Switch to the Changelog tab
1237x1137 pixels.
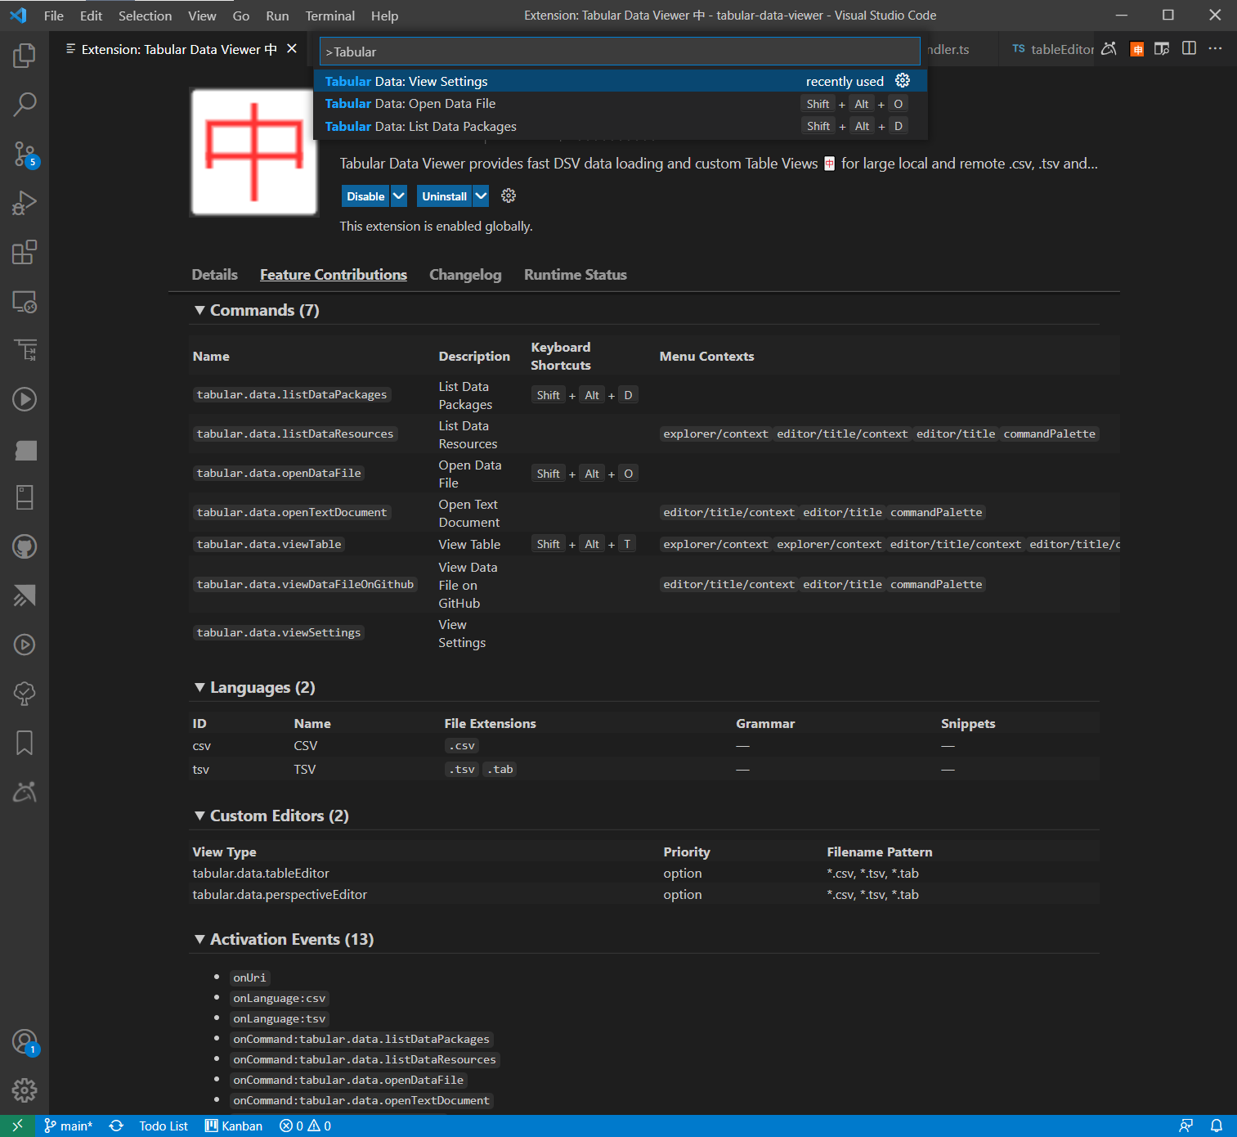click(465, 275)
